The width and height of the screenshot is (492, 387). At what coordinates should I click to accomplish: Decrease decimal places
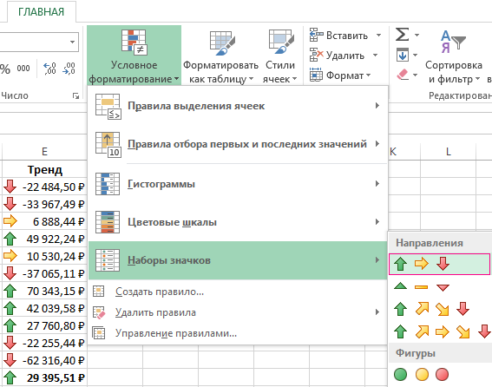pyautogui.click(x=69, y=69)
